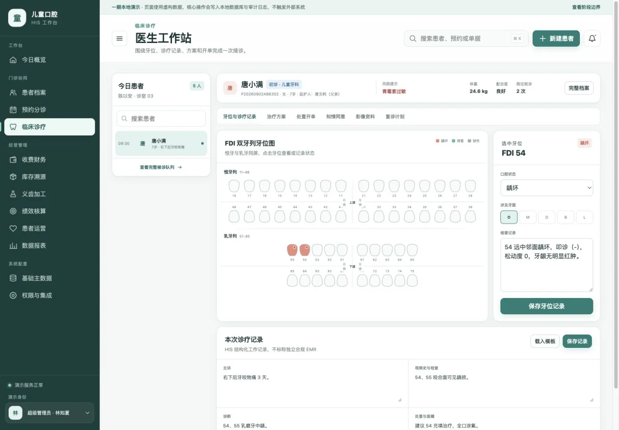Screen dimensions: 619x430
Task: Click the 患者档案 people icon
Action: [13, 93]
